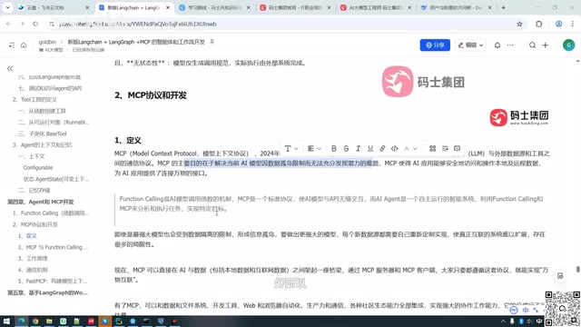This screenshot has height=327, width=581.
Task: Select outline item '3、工作原理'
Action: 33,258
